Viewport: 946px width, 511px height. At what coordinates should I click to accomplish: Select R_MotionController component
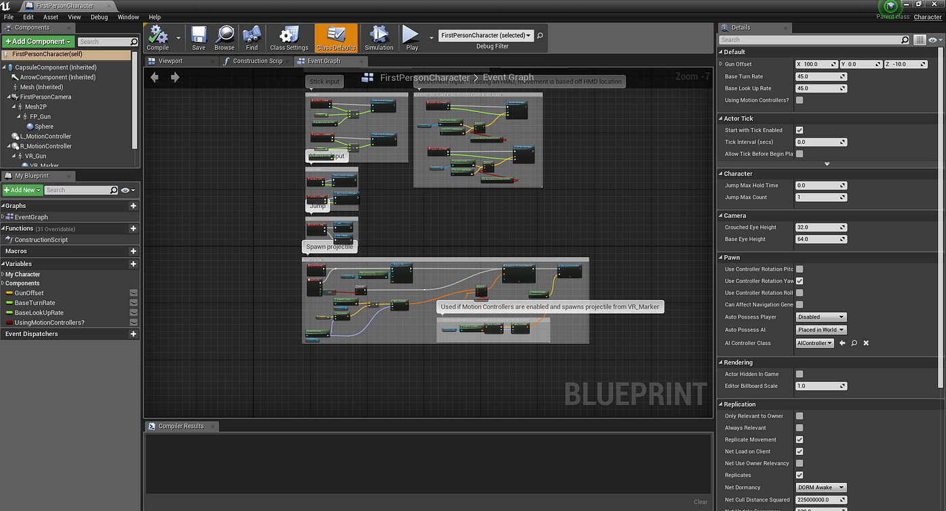pos(45,146)
